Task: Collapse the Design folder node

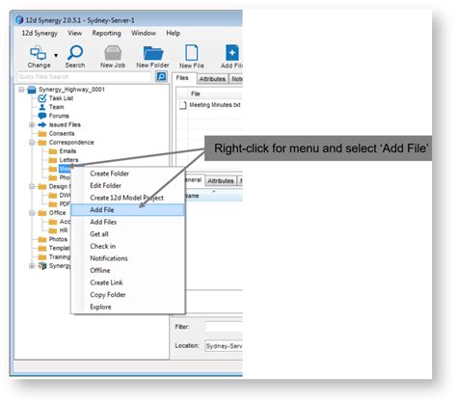Action: (32, 186)
